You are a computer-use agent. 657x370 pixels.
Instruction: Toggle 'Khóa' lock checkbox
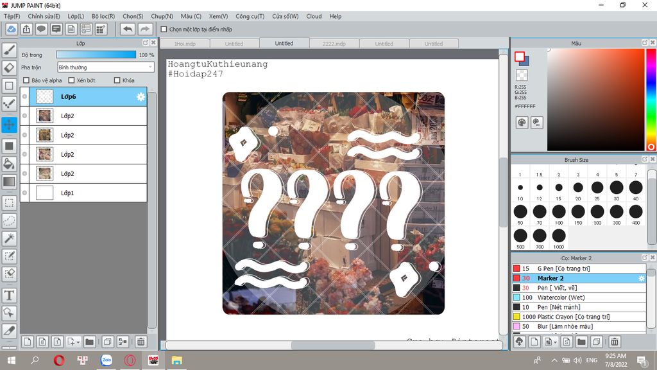(x=117, y=80)
